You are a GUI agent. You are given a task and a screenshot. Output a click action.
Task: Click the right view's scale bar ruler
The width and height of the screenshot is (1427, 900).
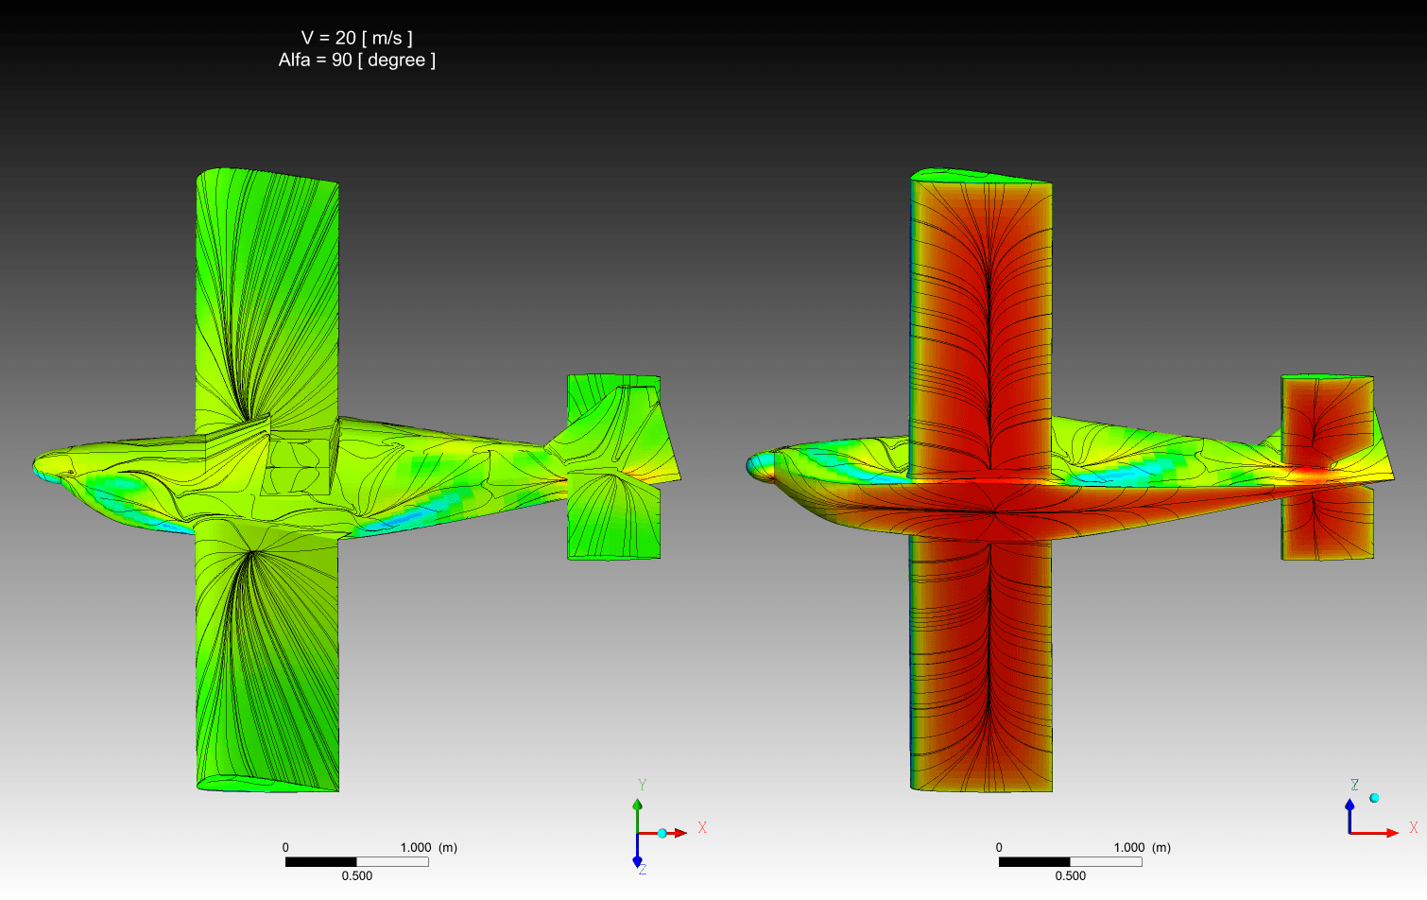click(x=1070, y=861)
